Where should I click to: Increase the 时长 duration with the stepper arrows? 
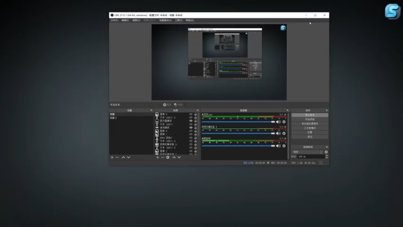[326, 155]
